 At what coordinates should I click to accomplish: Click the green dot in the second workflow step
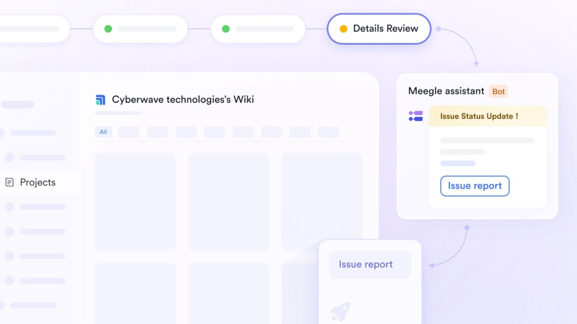click(108, 28)
